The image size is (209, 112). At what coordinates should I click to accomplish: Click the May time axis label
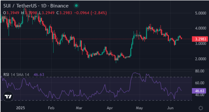(139, 108)
